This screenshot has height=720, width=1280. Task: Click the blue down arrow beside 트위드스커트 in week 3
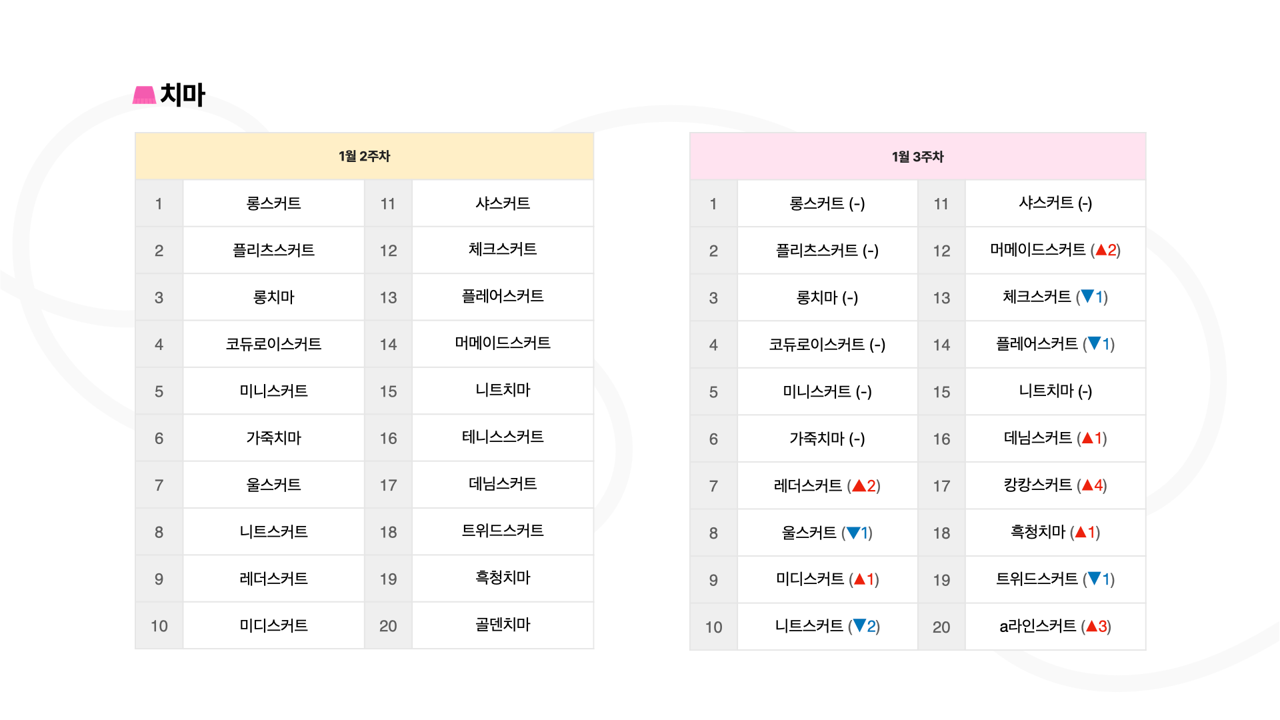tap(1094, 579)
